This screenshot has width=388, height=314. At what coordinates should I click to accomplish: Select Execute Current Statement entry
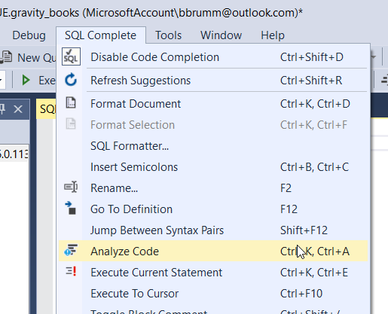213,273
